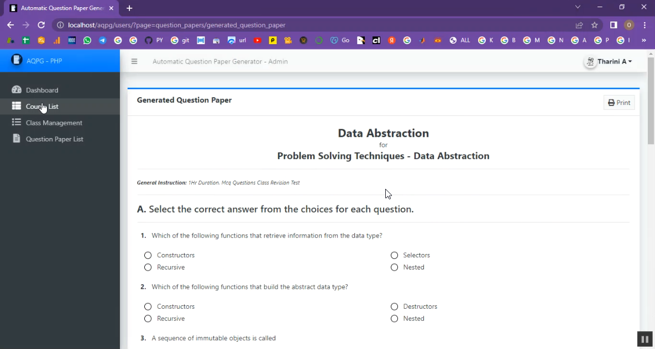This screenshot has height=349, width=655.
Task: Expand the bookmarks bar overflow chevron
Action: pos(643,40)
